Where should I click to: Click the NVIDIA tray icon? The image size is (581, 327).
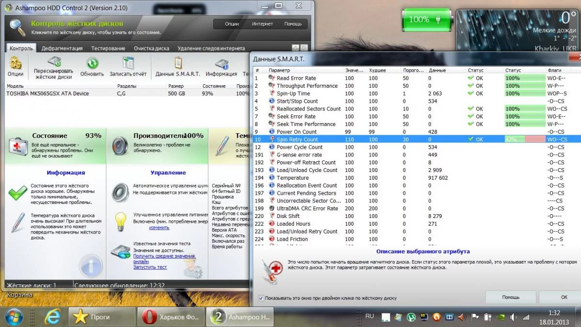500,318
